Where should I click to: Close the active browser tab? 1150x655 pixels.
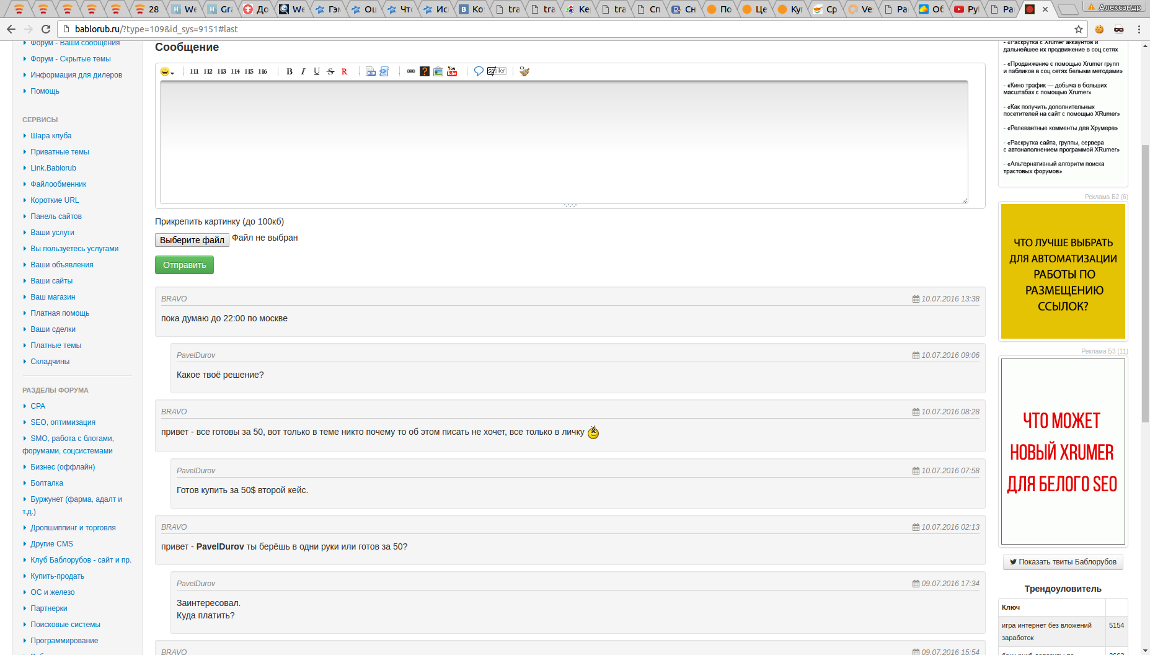click(1045, 9)
